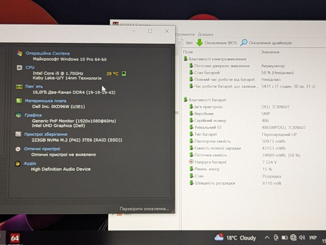The image size is (326, 245).
Task: Select the Час роботи батареї, що залиши... row
Action: (x=252, y=86)
